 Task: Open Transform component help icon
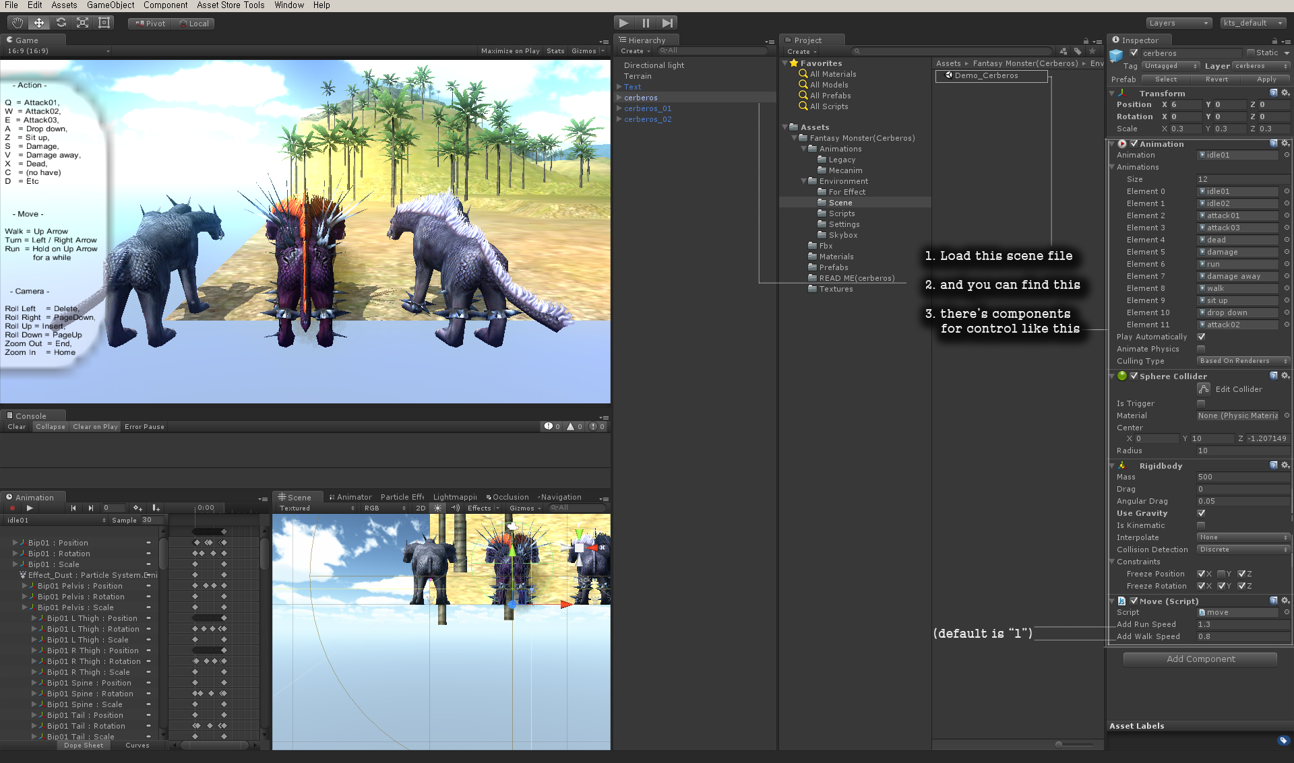coord(1273,93)
